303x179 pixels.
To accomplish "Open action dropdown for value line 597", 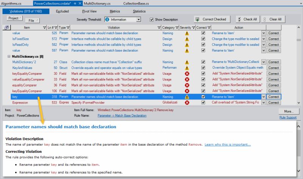I will tap(264, 50).
